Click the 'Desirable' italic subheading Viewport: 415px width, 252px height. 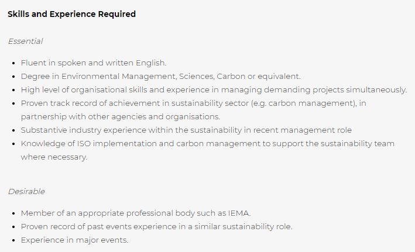click(x=26, y=191)
